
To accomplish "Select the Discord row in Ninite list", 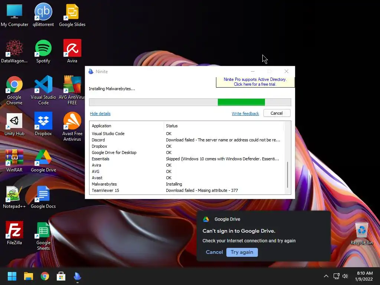I will (187, 140).
